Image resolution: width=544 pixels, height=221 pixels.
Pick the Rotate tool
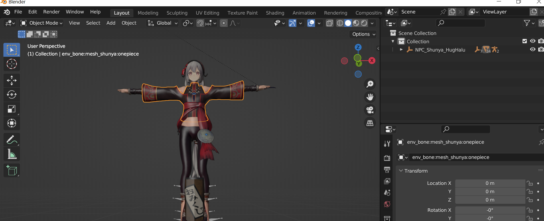coord(12,94)
